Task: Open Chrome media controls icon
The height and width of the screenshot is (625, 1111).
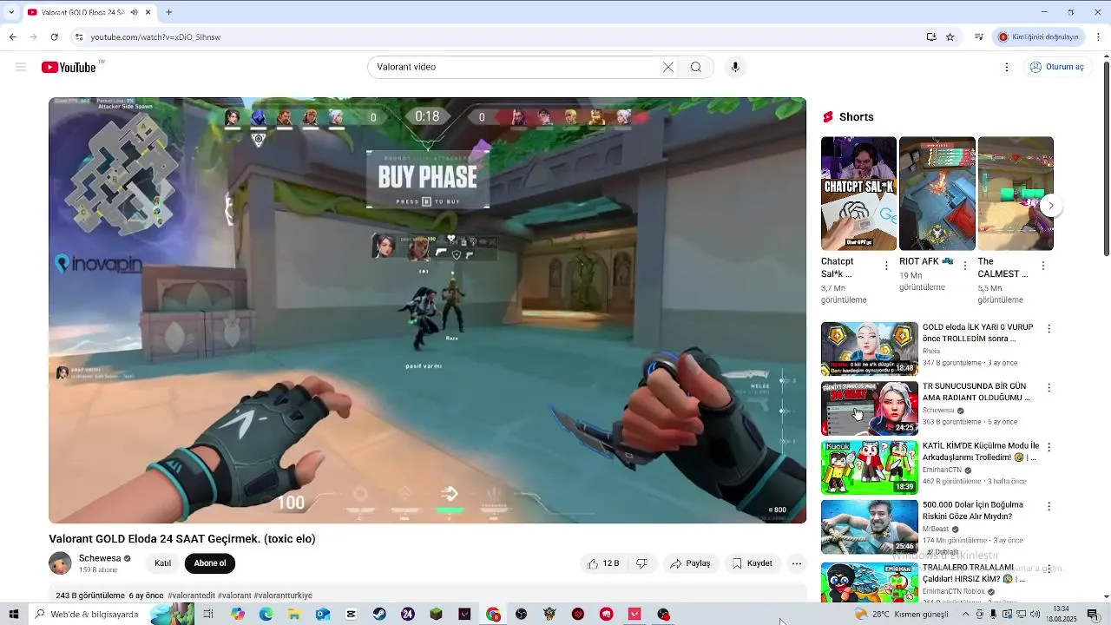Action: pyautogui.click(x=979, y=37)
